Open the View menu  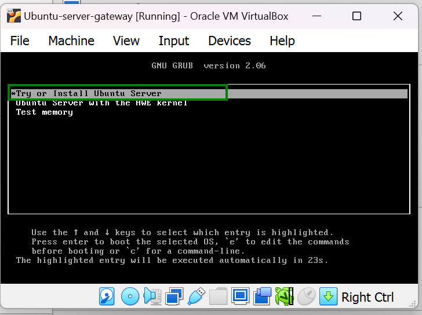(x=126, y=41)
